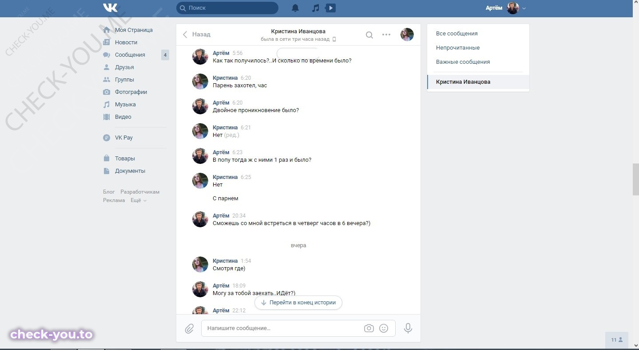Click Кристина avatar on 1:54 message
This screenshot has height=350, width=639.
coord(200,264)
